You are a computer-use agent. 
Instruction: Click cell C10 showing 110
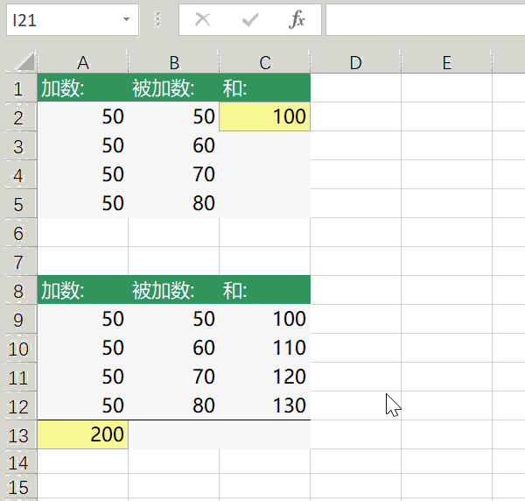tap(265, 348)
